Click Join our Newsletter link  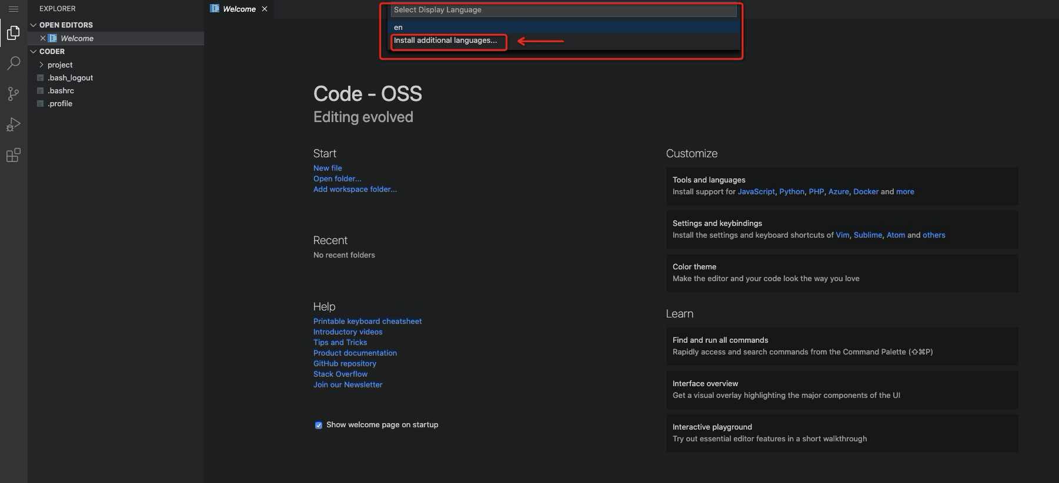point(348,384)
